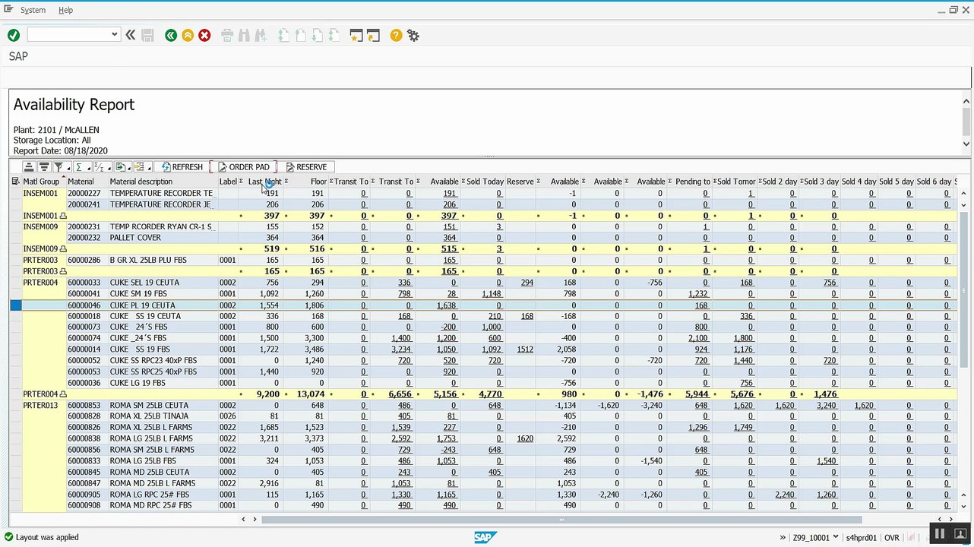This screenshot has height=547, width=974.
Task: Click the Change Layout icon
Action: click(140, 167)
